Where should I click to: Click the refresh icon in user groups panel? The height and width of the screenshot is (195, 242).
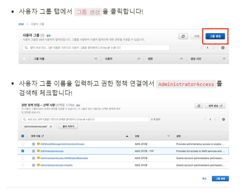pyautogui.click(x=183, y=36)
